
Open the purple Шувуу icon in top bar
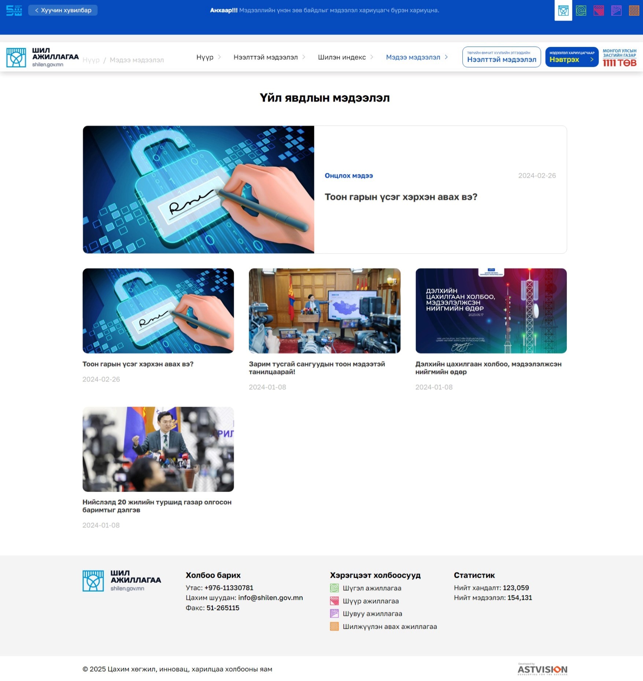click(616, 11)
